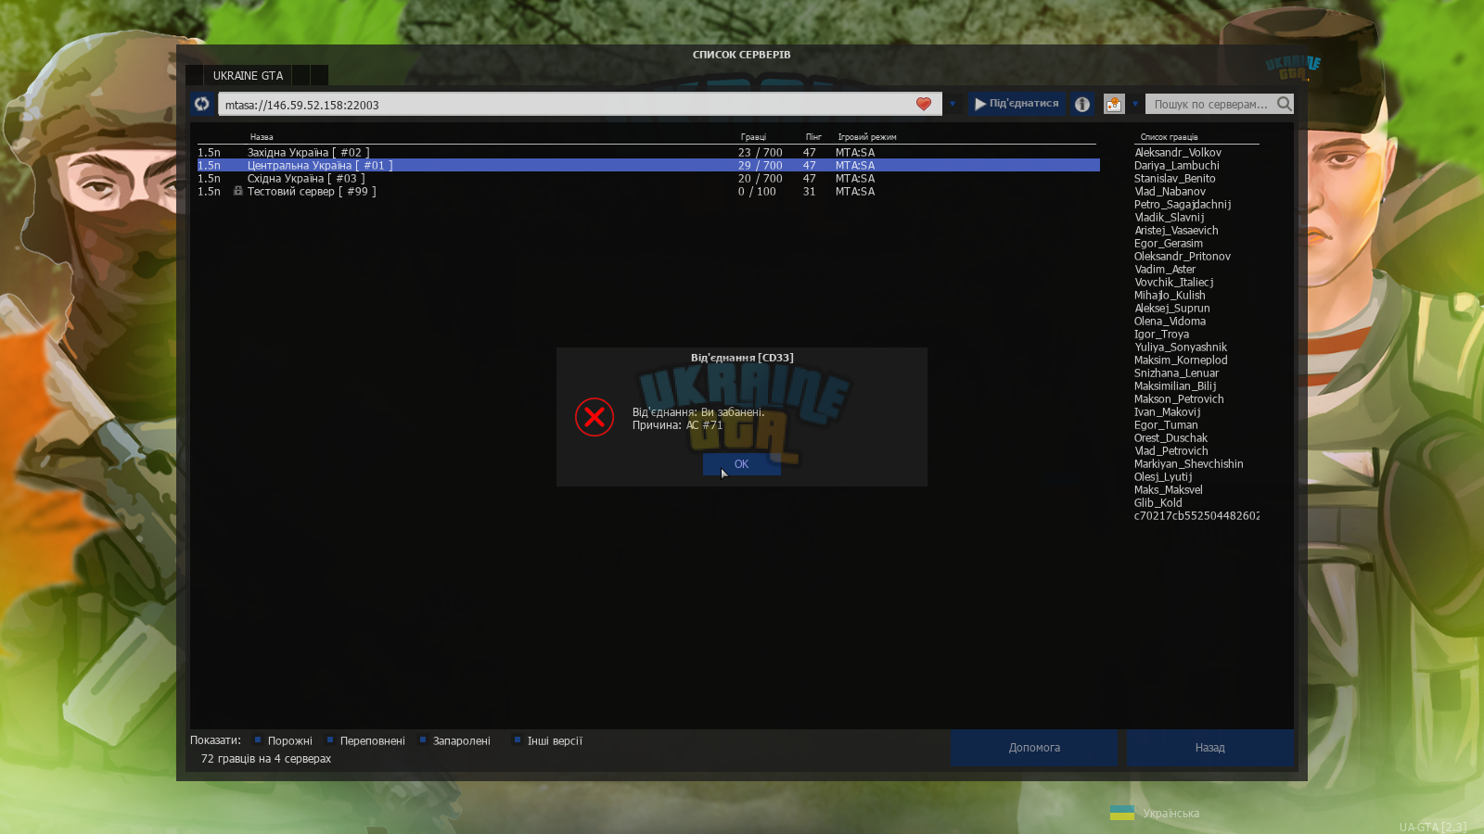1484x834 pixels.
Task: Select player Oleksandr_Pritonov
Action: (1183, 257)
